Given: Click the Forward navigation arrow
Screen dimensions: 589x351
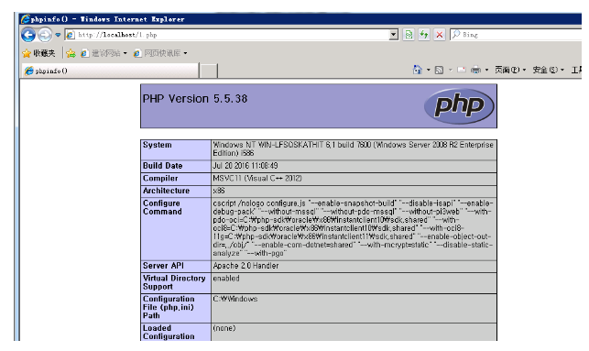Looking at the screenshot, I should (x=45, y=35).
